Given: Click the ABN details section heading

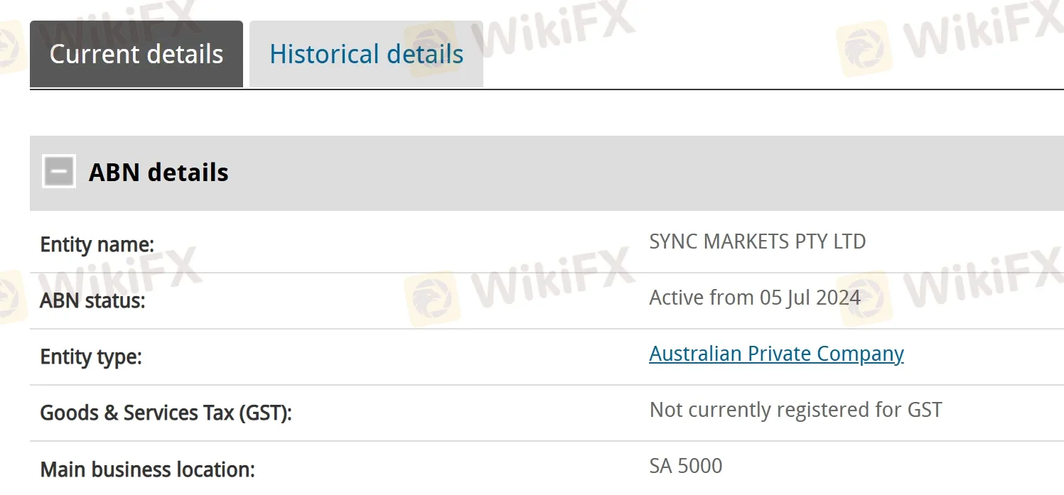Looking at the screenshot, I should tap(158, 173).
